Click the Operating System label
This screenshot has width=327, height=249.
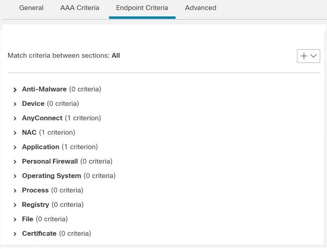point(52,176)
